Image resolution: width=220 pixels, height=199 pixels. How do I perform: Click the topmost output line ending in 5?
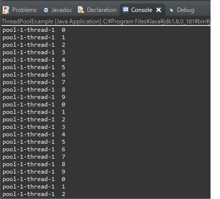[x=34, y=67]
